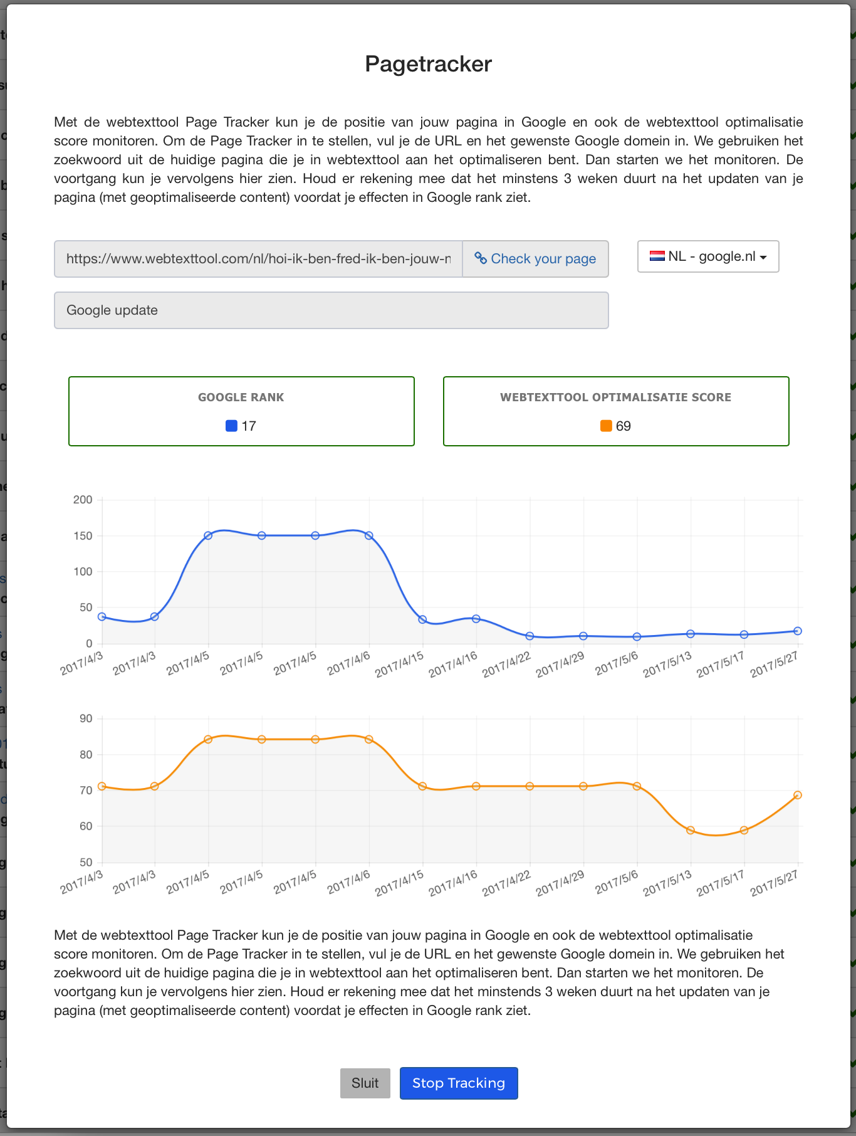Click the 90 label on the score chart axis
This screenshot has height=1136, width=856.
click(x=86, y=718)
